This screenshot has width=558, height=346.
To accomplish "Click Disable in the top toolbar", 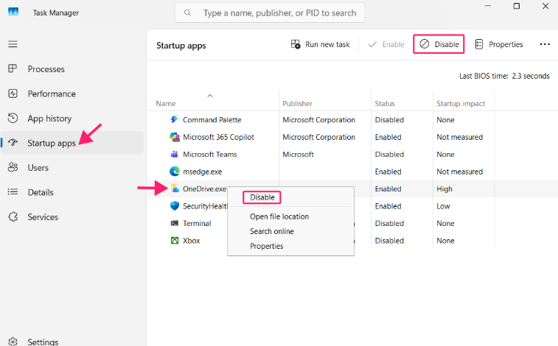I will pos(439,44).
